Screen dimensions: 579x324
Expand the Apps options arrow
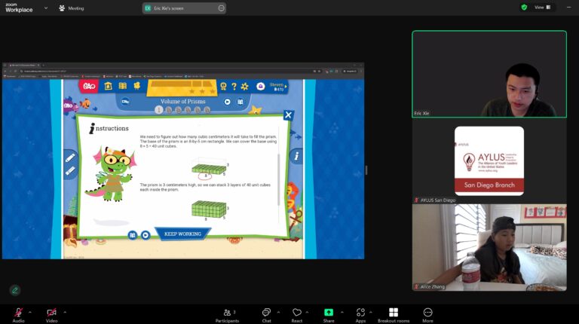tap(370, 312)
